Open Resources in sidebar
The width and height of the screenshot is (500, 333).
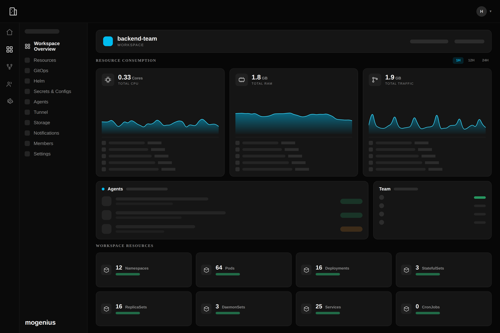click(45, 60)
